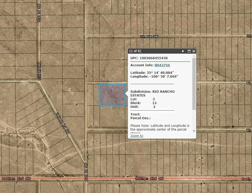The image size is (252, 193).
Task: Select the highlighted blue parcel
Action: click(x=112, y=95)
